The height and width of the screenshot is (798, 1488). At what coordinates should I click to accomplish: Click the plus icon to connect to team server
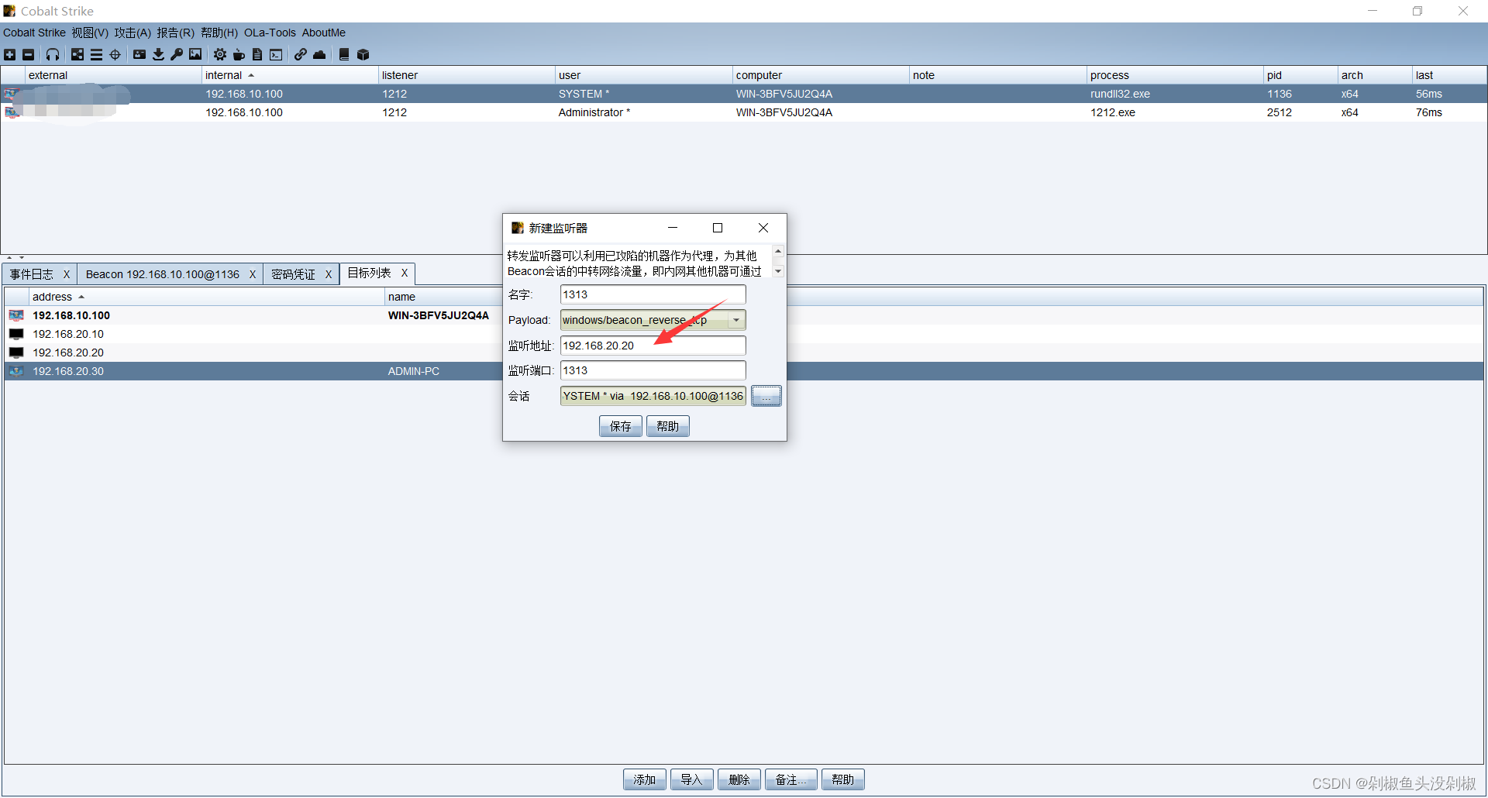pyautogui.click(x=9, y=54)
